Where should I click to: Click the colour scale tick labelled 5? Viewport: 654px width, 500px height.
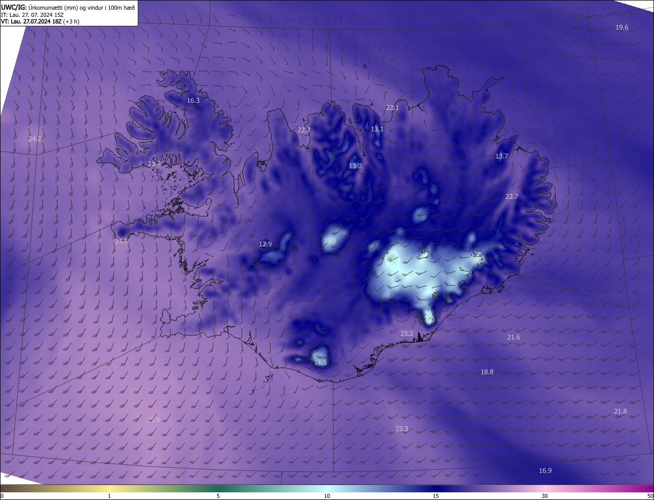[x=218, y=496]
